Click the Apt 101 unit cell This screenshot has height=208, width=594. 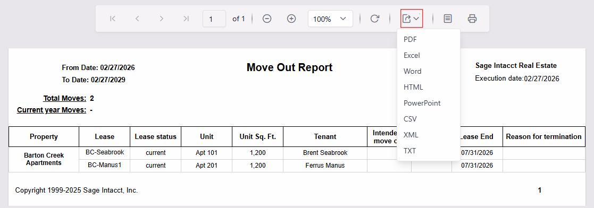[206, 153]
